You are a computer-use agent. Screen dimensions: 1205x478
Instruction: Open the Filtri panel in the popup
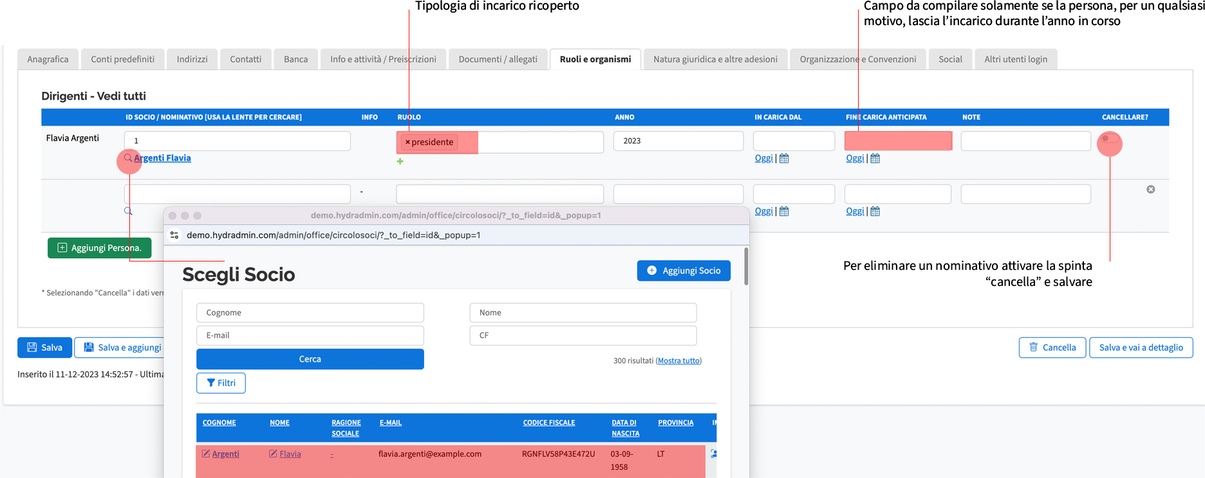221,383
